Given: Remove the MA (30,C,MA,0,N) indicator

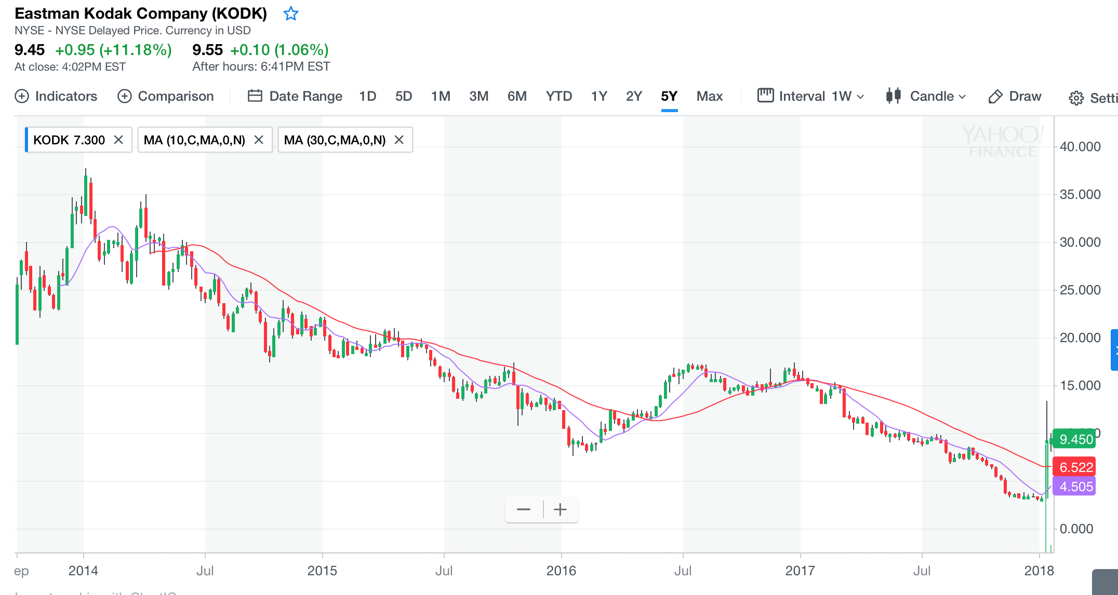Looking at the screenshot, I should [x=399, y=140].
